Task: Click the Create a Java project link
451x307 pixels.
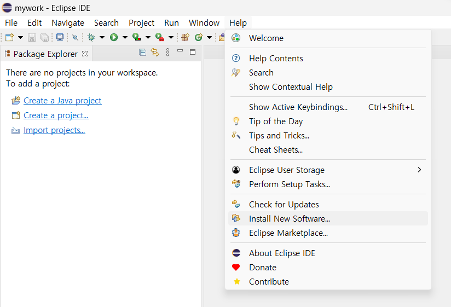Action: pyautogui.click(x=62, y=101)
